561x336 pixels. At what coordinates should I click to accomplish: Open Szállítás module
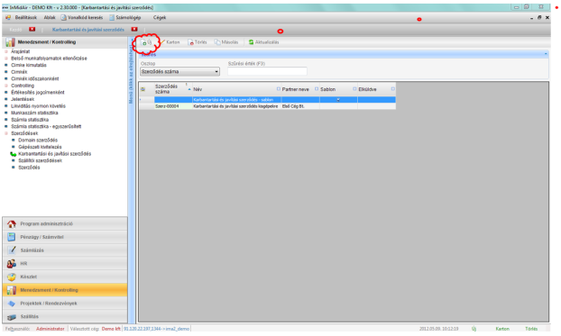pos(65,316)
